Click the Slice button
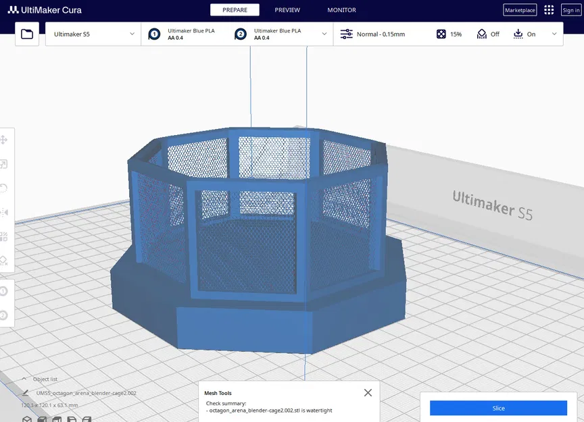This screenshot has width=584, height=422. pos(498,408)
